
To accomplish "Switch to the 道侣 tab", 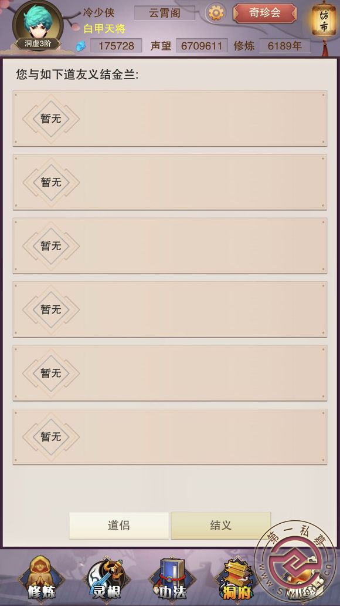I will [119, 525].
